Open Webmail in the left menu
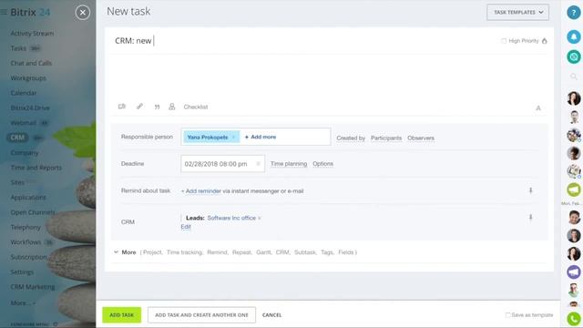The image size is (583, 328). pyautogui.click(x=24, y=123)
